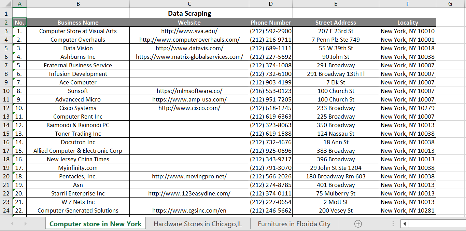Image resolution: width=466 pixels, height=231 pixels.
Task: Select the Fraternal Business Service cell
Action: pyautogui.click(x=78, y=65)
